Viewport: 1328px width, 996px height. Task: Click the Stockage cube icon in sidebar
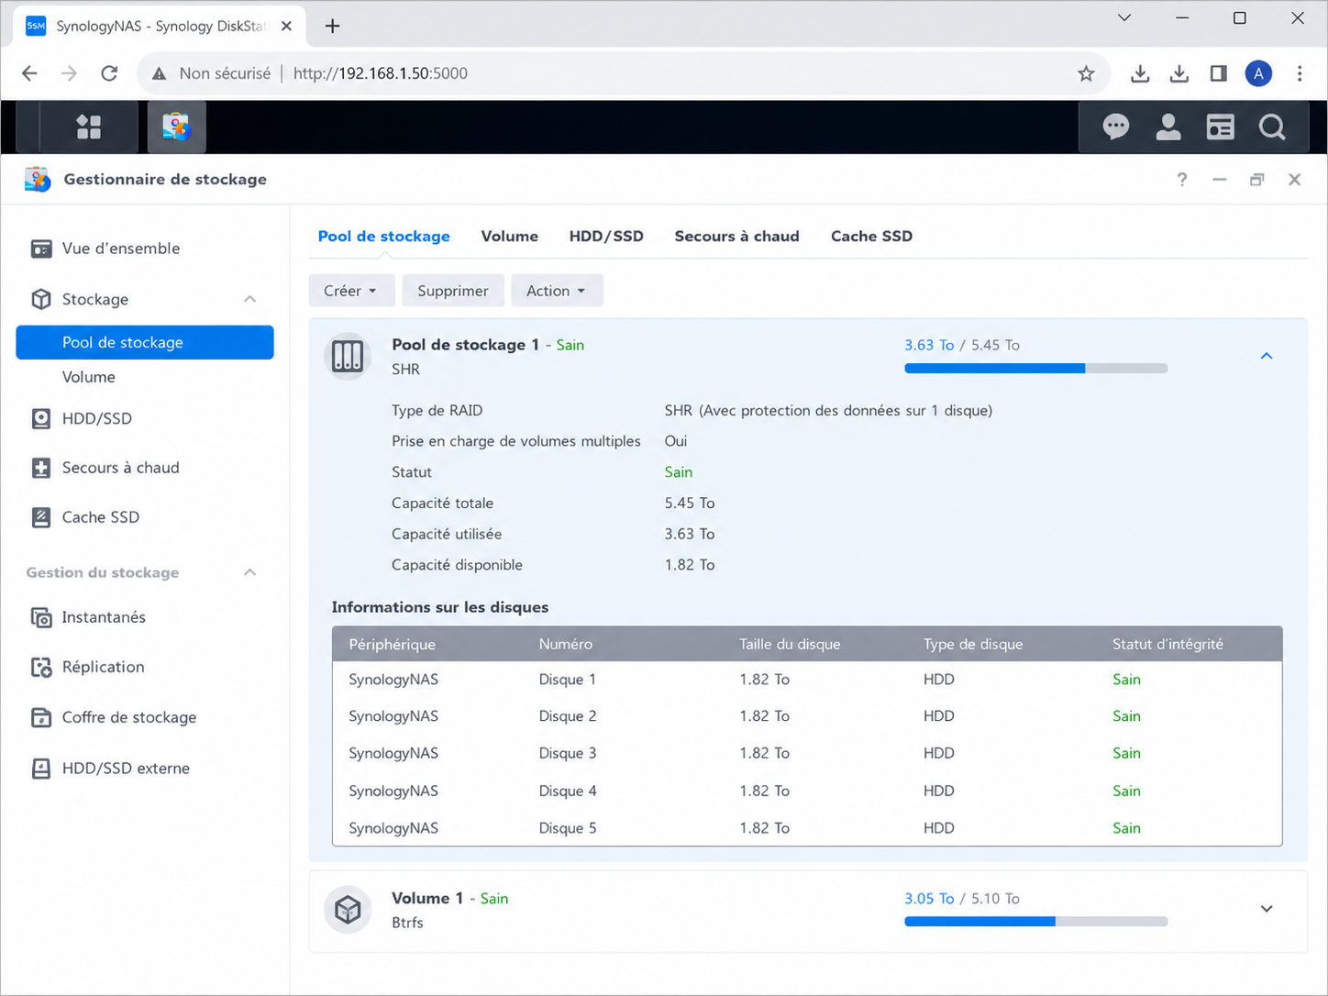41,299
